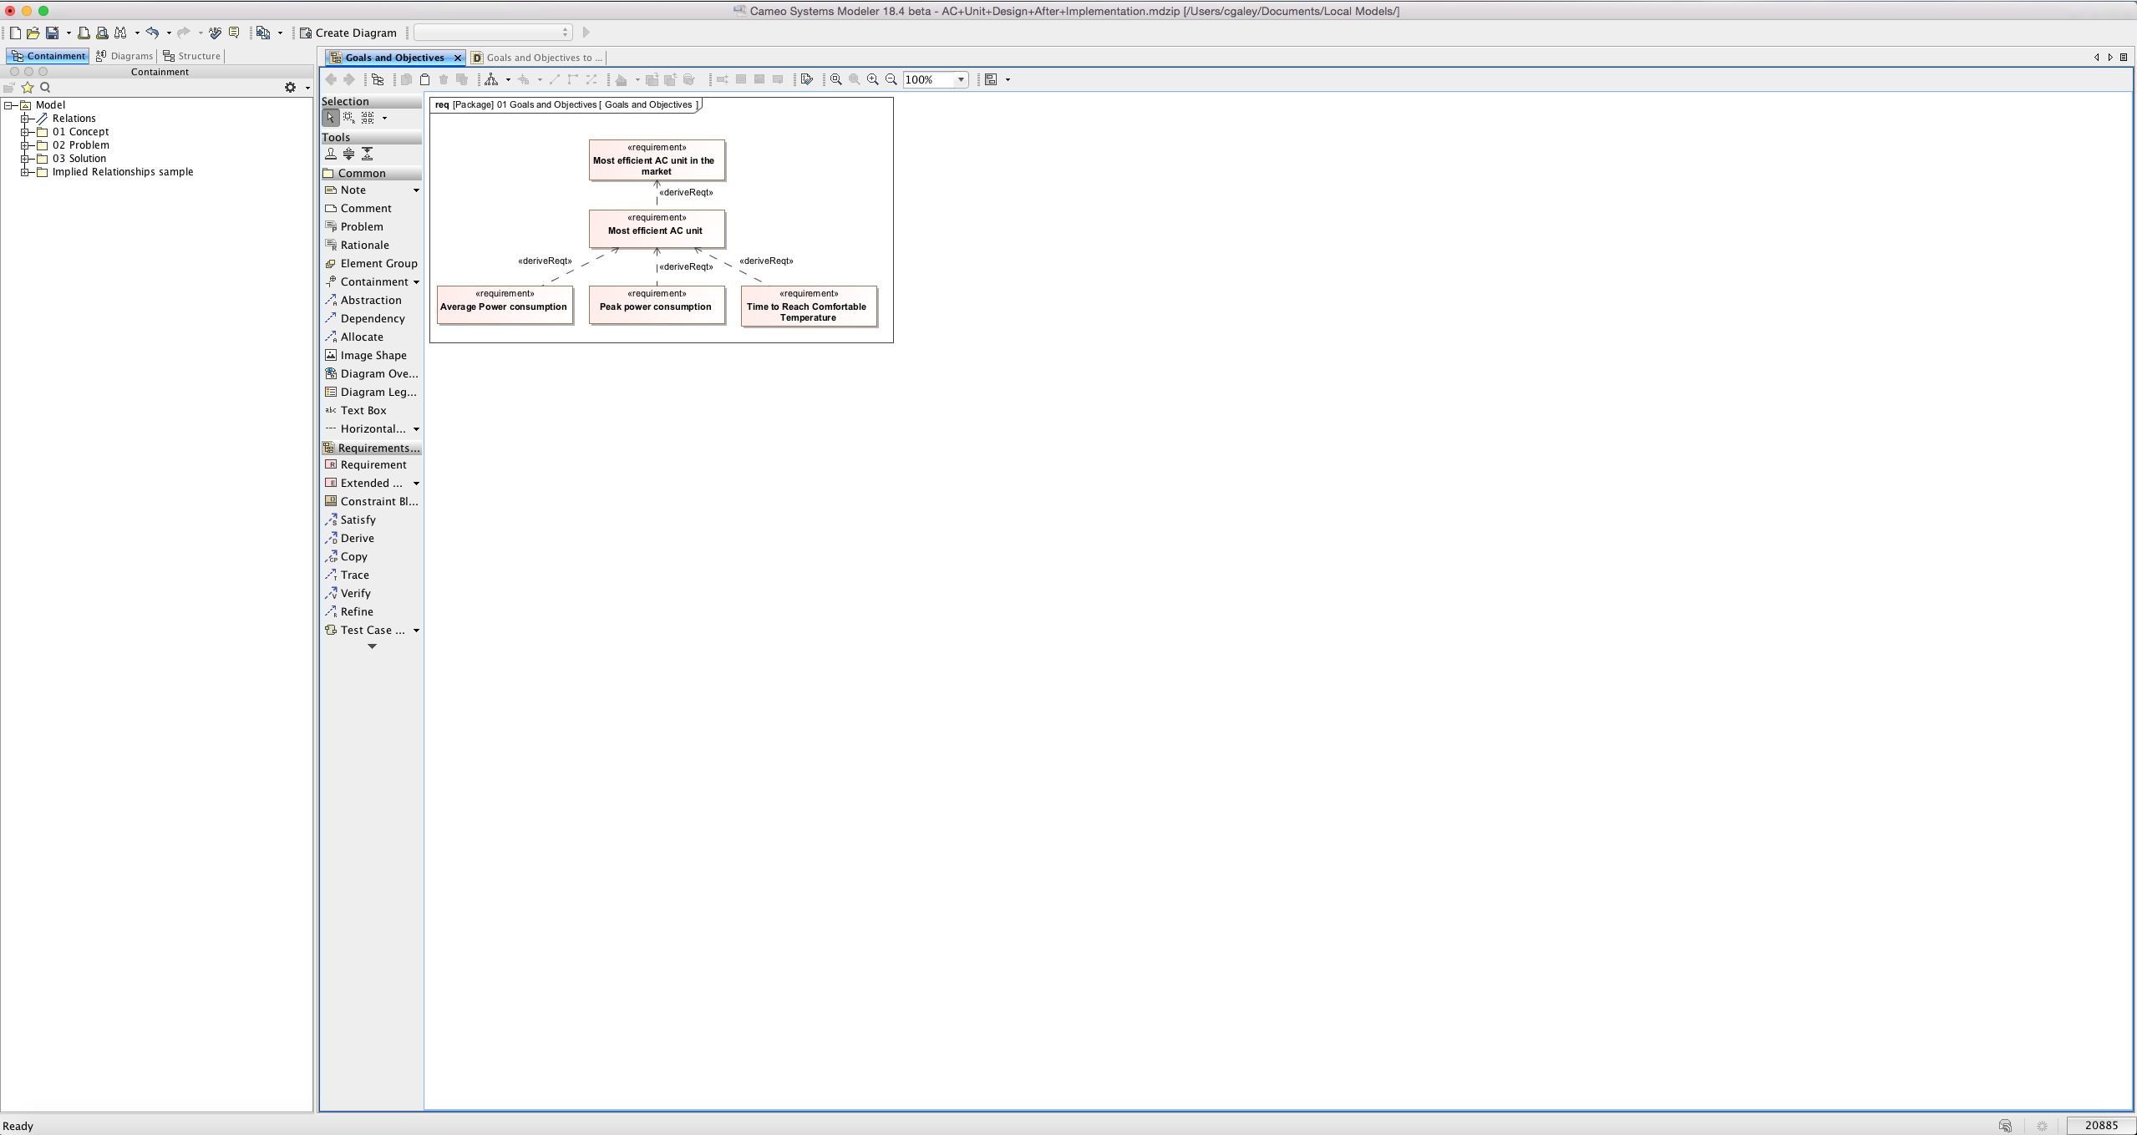This screenshot has width=2137, height=1135.
Task: Activate the arrow selection tool
Action: tap(331, 118)
